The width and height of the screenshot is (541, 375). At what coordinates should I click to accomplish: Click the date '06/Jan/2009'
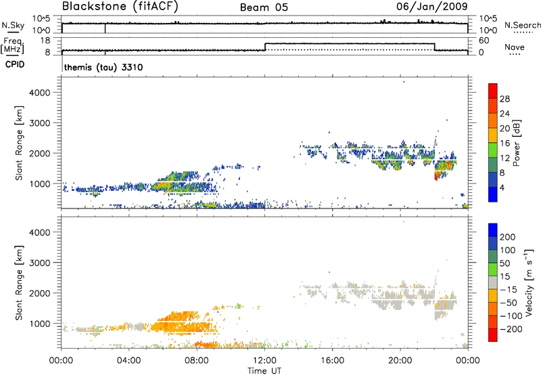431,7
